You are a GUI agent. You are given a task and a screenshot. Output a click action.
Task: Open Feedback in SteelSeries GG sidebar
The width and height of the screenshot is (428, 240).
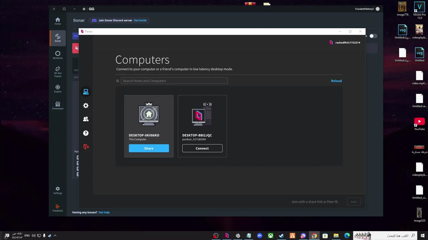point(58,208)
